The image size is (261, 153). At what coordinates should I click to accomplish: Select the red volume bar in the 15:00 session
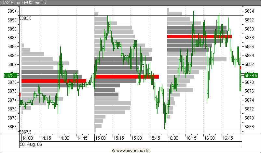(127, 77)
